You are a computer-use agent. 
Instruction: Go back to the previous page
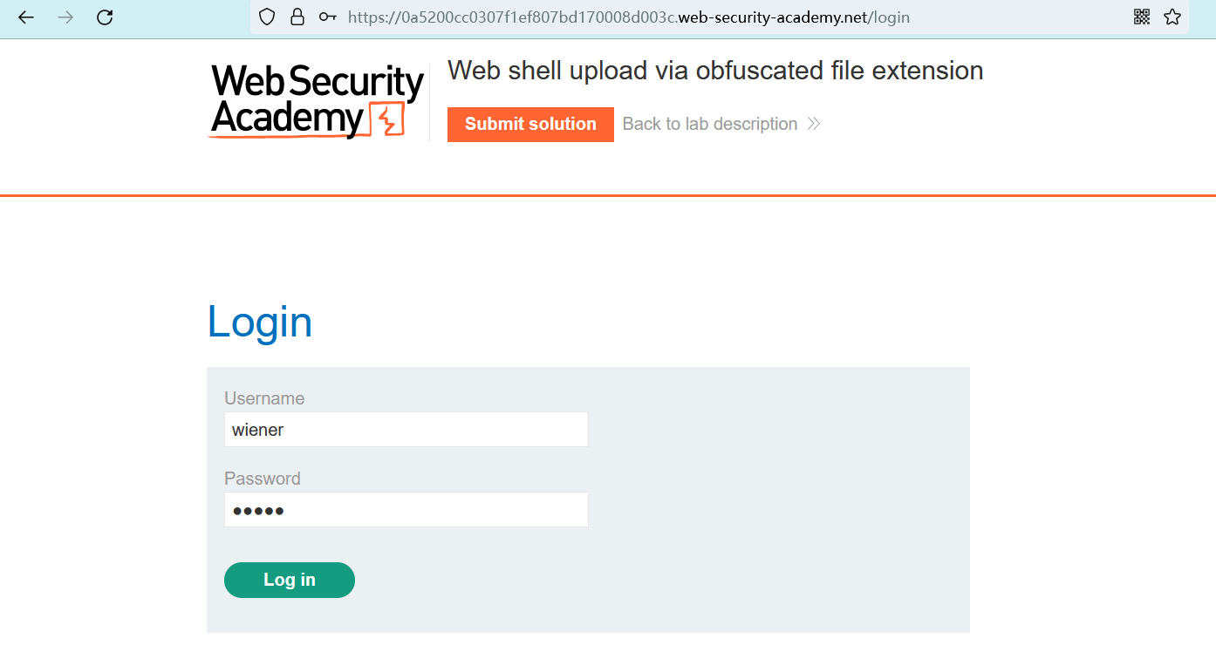click(26, 17)
